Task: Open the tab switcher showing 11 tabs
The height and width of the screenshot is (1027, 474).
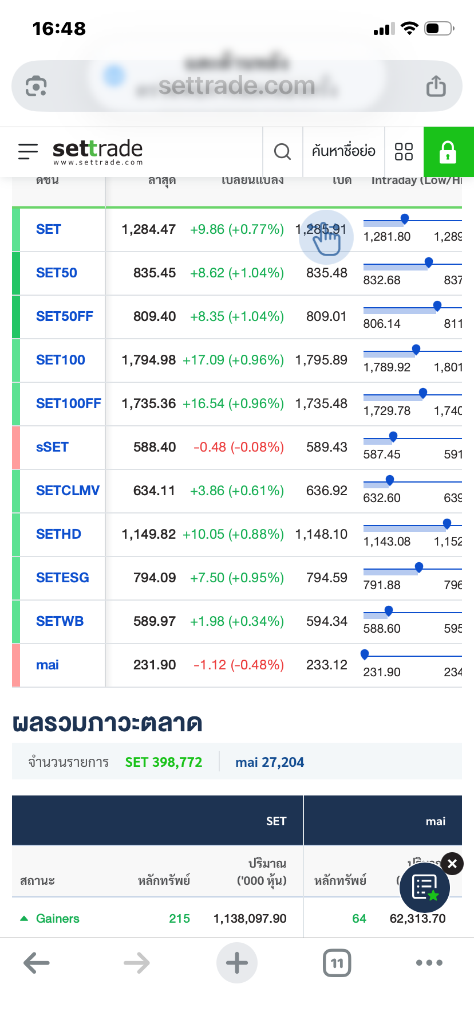Action: point(337,963)
